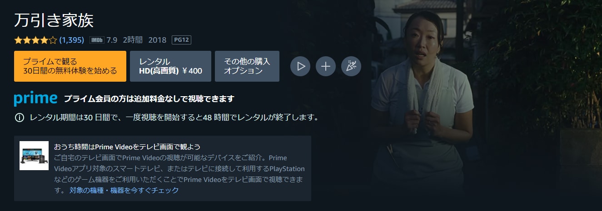Click the 2018 release year

pyautogui.click(x=158, y=40)
